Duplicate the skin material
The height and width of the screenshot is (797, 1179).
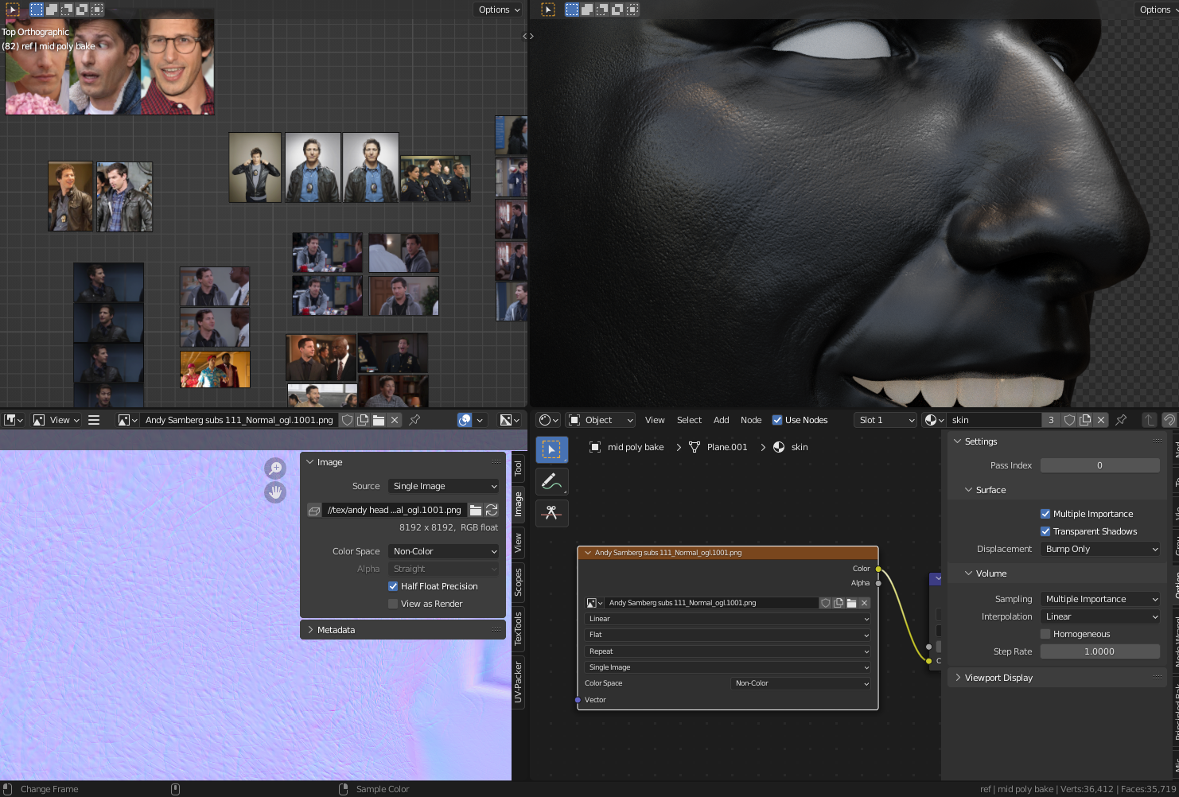point(1085,420)
